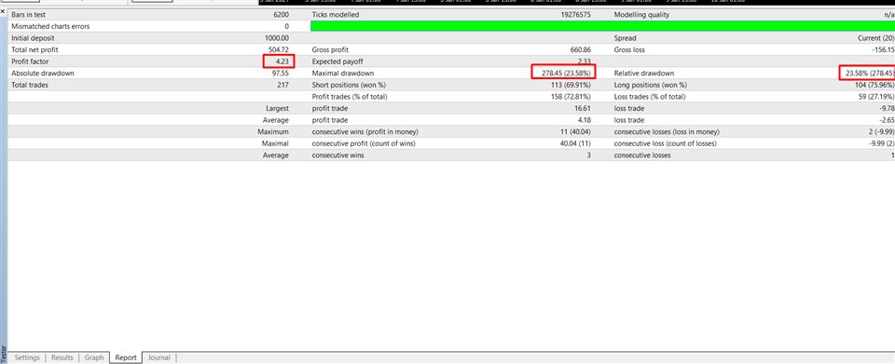Image resolution: width=895 pixels, height=364 pixels.
Task: Select the profit factor value 4.23
Action: tap(282, 61)
